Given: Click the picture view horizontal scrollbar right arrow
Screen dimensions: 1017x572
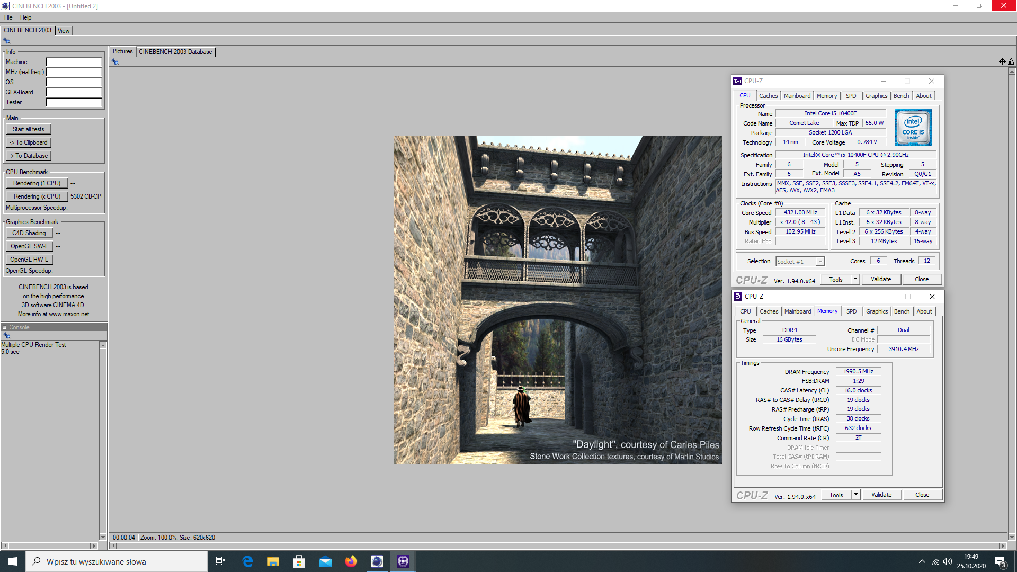Looking at the screenshot, I should click(x=1003, y=546).
